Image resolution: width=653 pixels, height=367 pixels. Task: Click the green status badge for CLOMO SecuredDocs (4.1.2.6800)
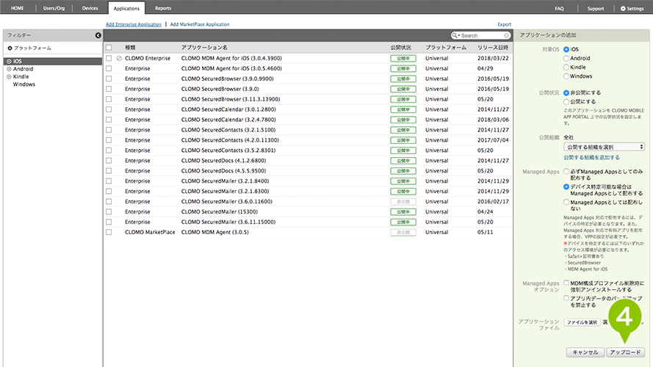point(403,161)
